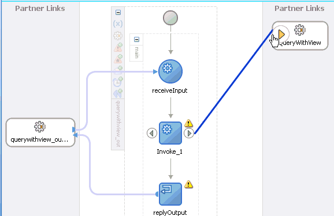Click the gear icon in querywithview_ou... partner link
Screen dimensions: 334x216
(x=40, y=127)
